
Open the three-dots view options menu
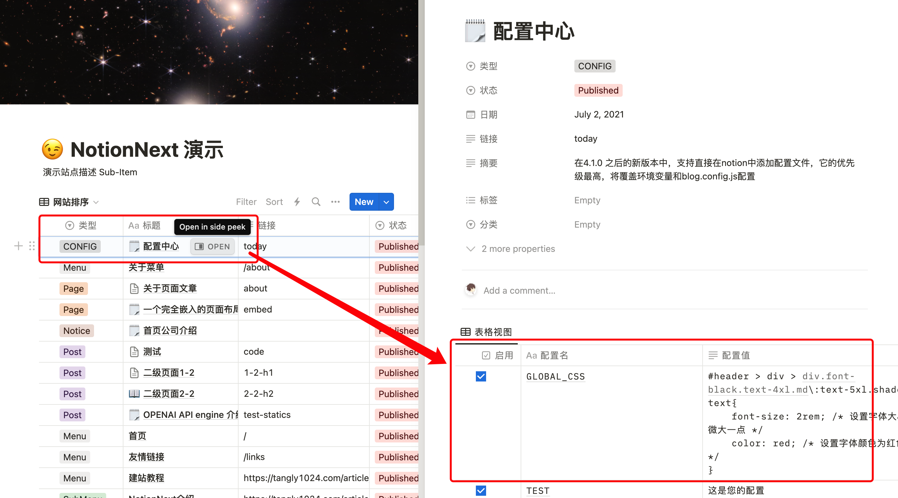pyautogui.click(x=335, y=202)
